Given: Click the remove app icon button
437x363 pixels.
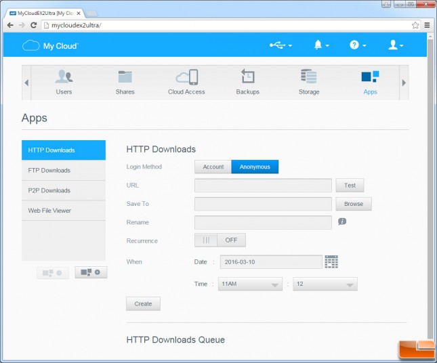Looking at the screenshot, I should [53, 273].
